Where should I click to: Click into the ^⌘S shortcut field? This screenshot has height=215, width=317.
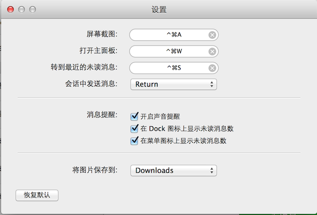pos(170,68)
